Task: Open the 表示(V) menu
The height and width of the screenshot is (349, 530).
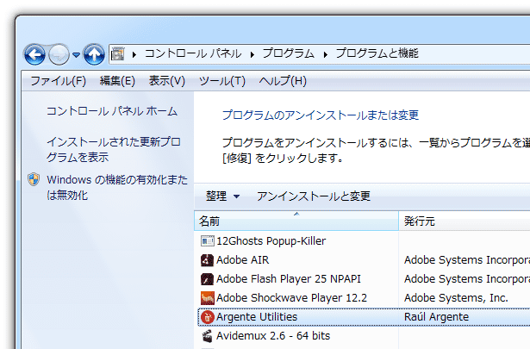Action: click(167, 81)
